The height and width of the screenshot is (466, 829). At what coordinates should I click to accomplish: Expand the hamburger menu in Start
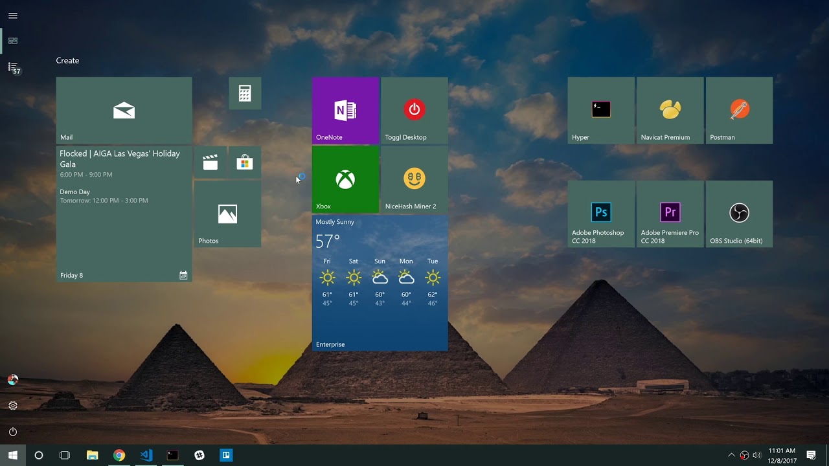(13, 16)
